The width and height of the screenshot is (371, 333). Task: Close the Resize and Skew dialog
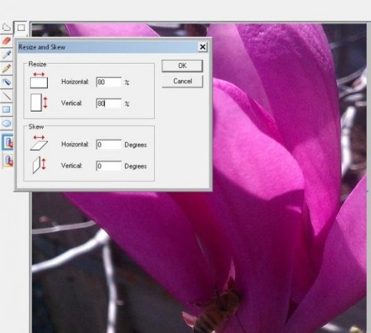203,47
